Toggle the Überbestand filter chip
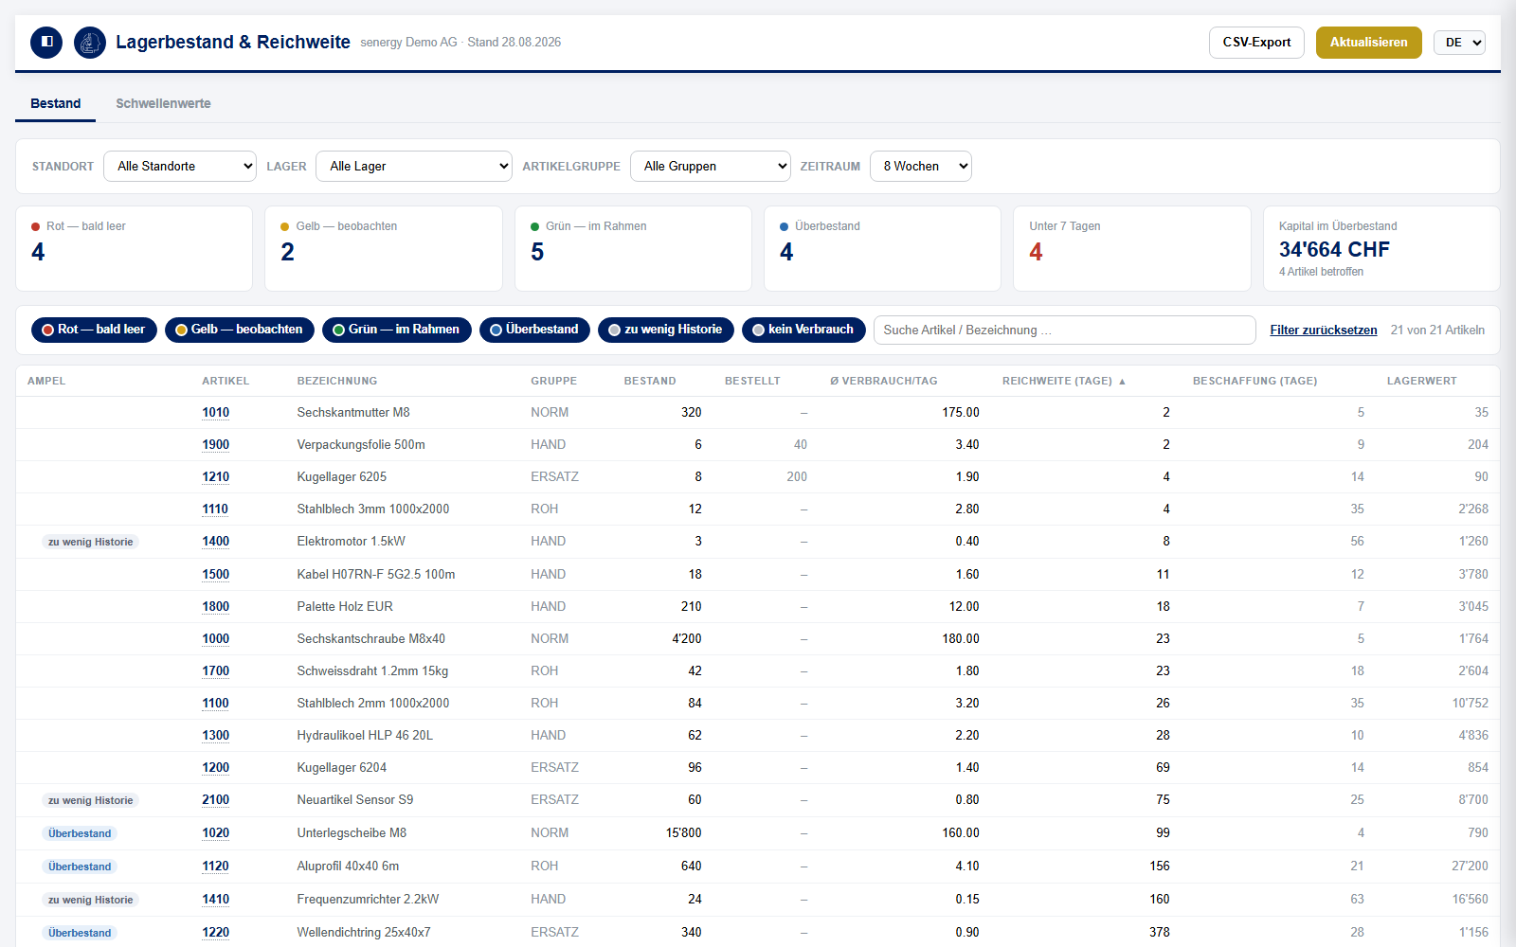Screen dimensions: 1516x947 (534, 330)
